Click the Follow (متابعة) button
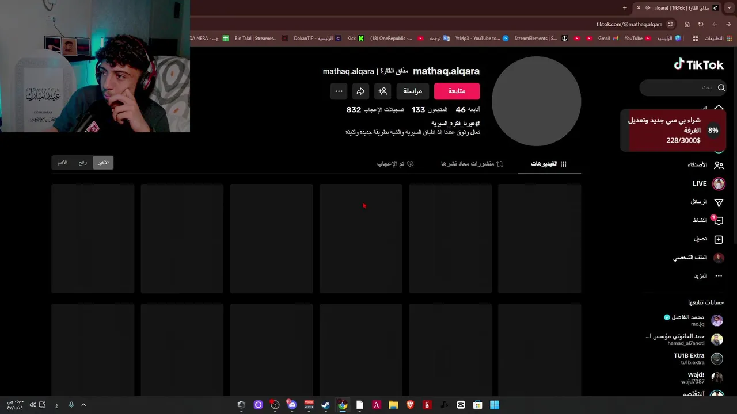The height and width of the screenshot is (414, 737). coord(457,91)
